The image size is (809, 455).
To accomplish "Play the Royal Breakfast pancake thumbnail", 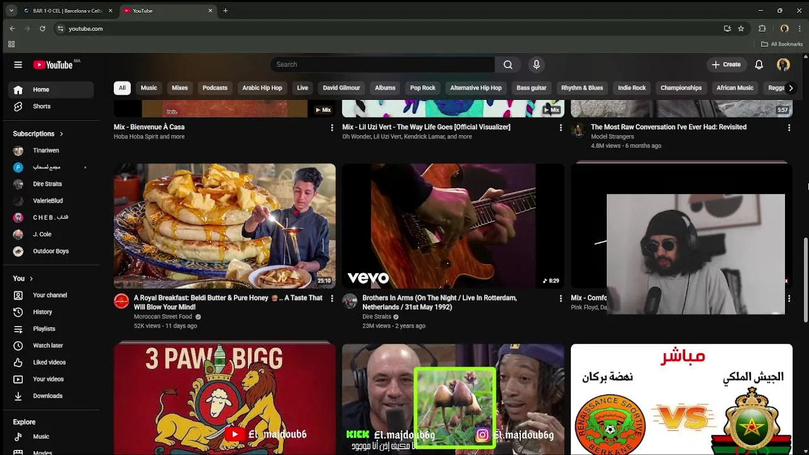I will 224,226.
